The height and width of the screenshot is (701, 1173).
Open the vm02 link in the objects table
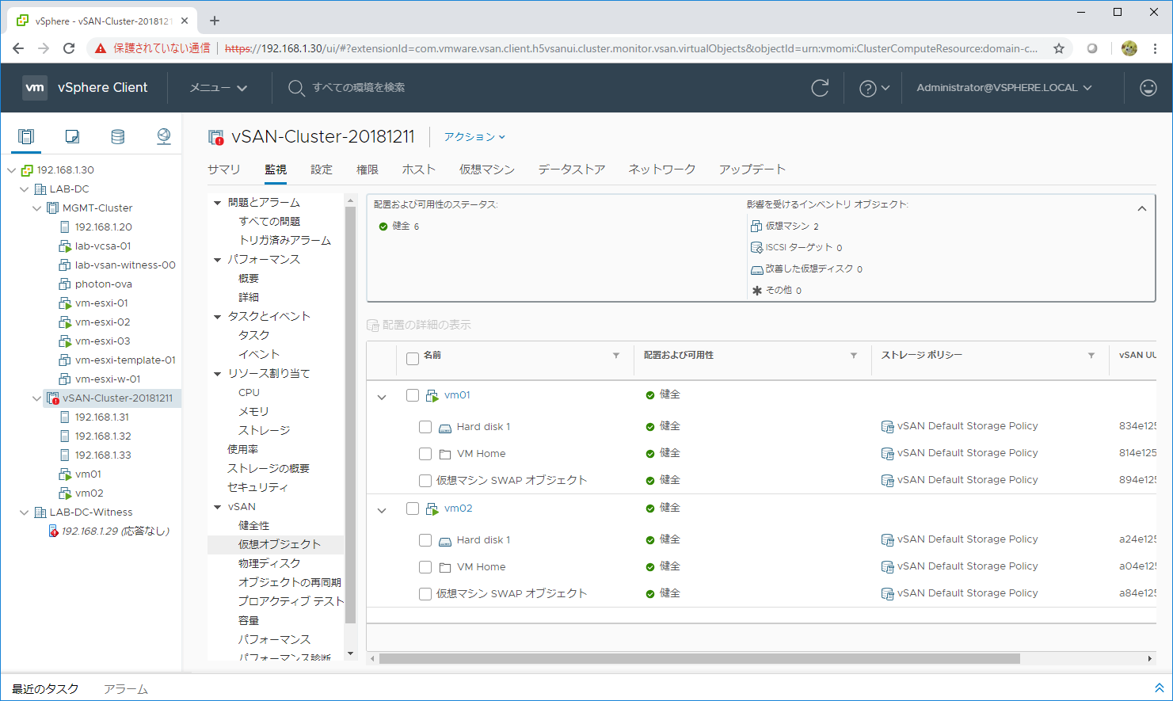point(458,509)
